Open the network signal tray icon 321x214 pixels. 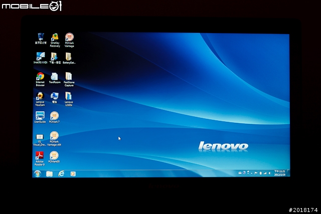click(265, 173)
